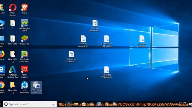Select the Fix Chrome automatic document

pos(142,41)
